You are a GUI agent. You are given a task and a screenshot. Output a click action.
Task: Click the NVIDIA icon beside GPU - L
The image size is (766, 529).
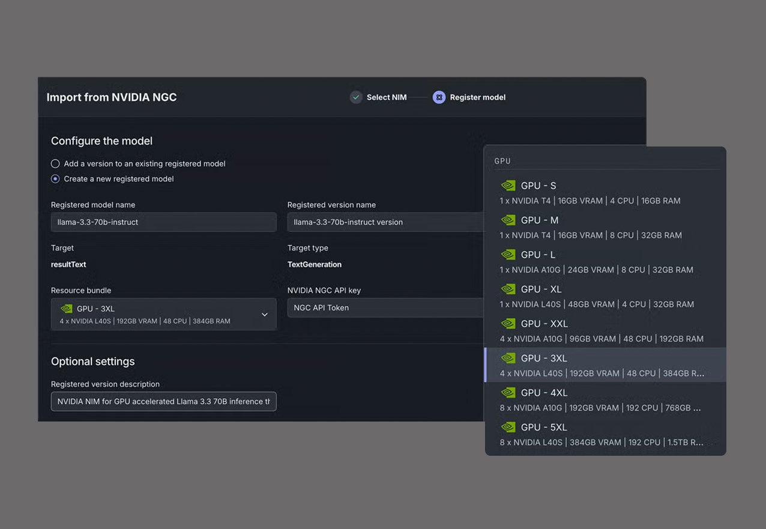coord(508,255)
